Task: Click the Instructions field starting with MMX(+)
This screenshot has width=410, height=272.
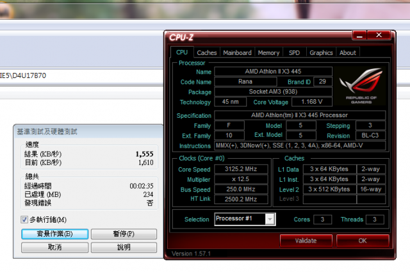Action: click(x=300, y=145)
